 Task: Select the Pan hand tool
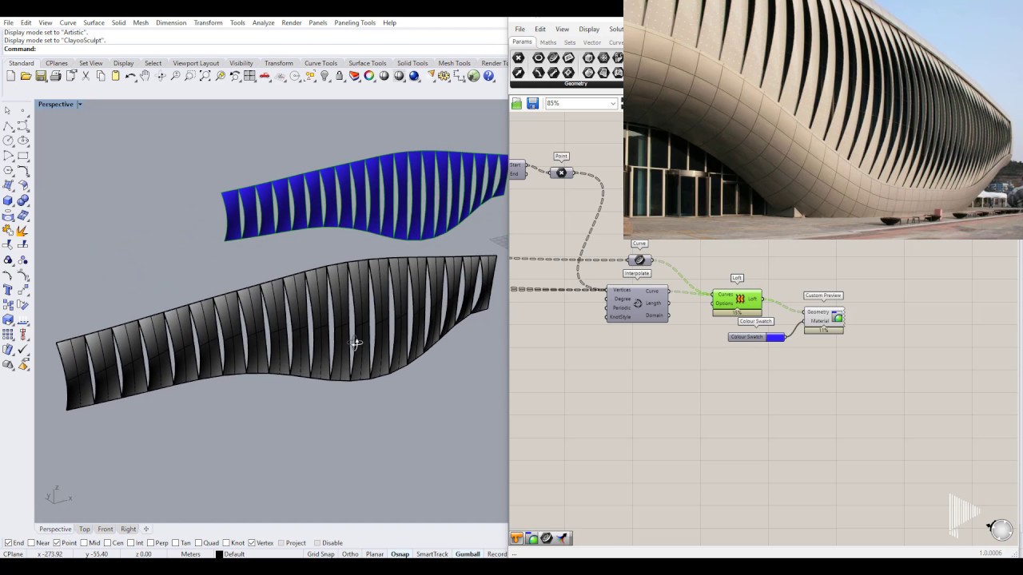(x=145, y=76)
